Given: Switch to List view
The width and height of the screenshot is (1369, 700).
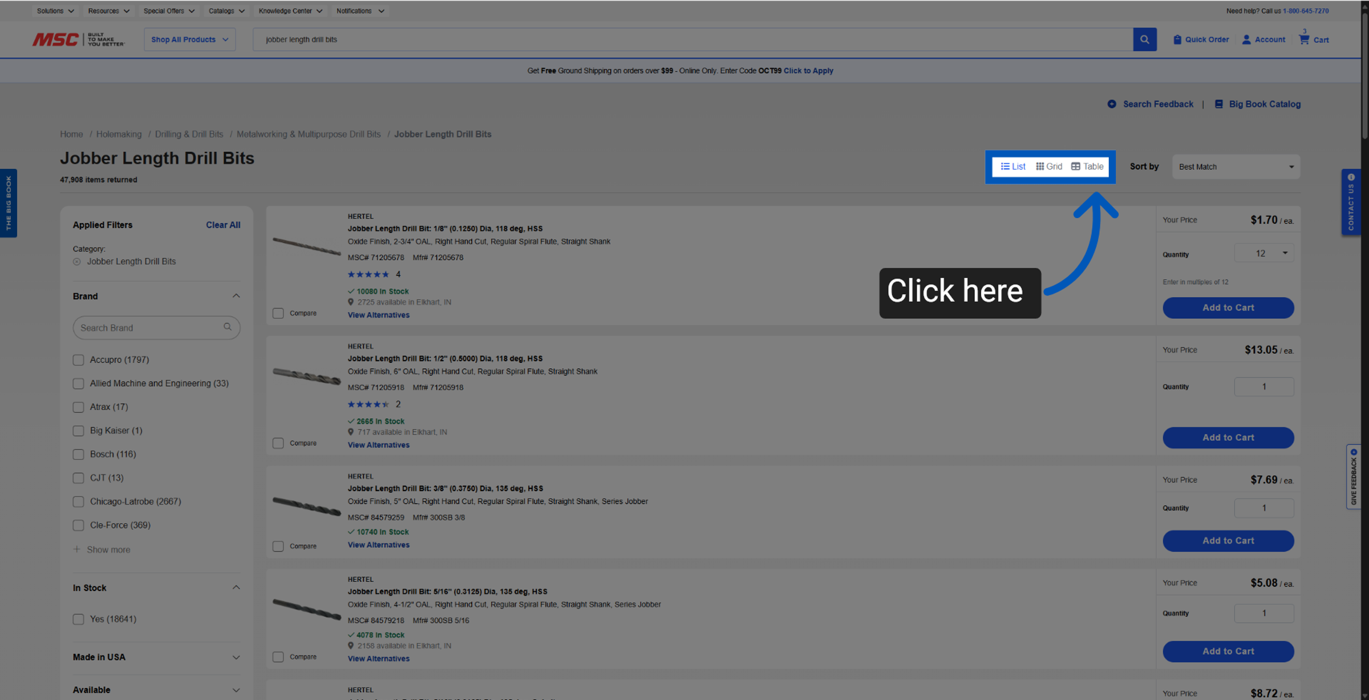Looking at the screenshot, I should [x=1013, y=167].
